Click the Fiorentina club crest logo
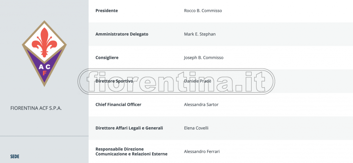Screen dimensions: 353x163 pos(44,53)
